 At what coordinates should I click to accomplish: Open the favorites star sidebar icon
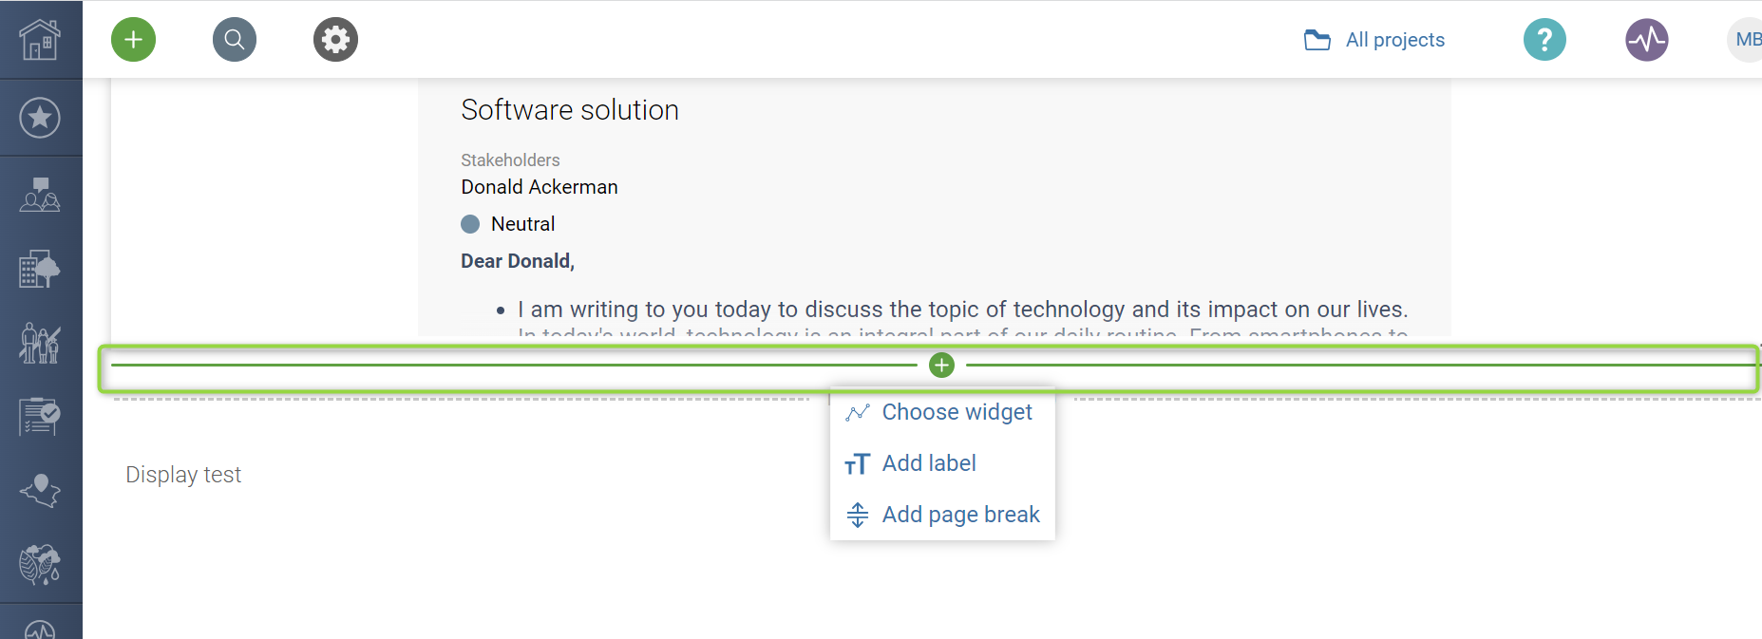40,118
